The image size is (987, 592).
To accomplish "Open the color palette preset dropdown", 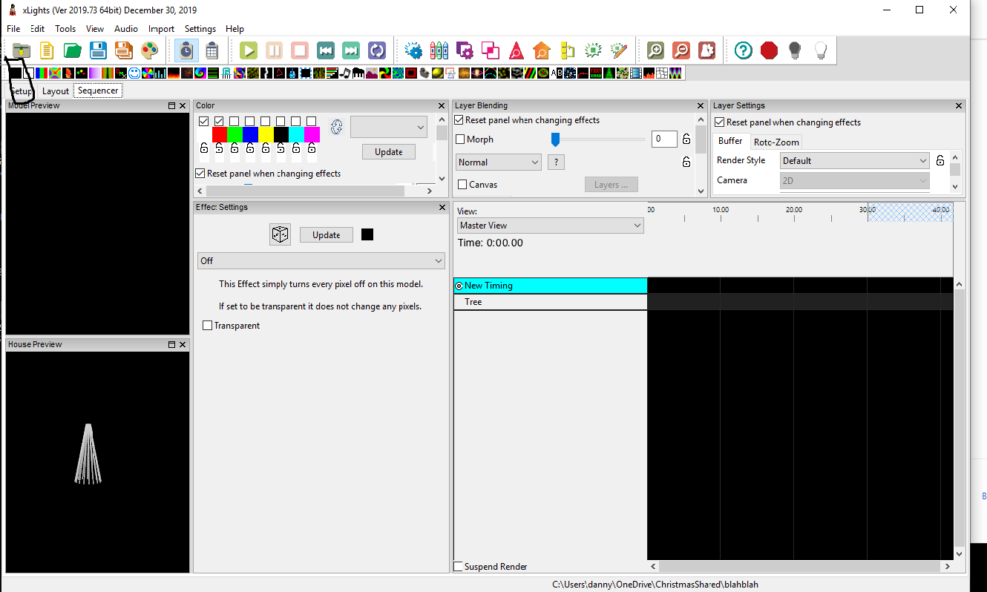I will (x=389, y=128).
